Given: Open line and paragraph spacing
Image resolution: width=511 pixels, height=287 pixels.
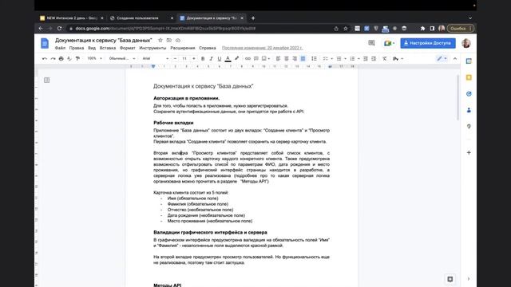Looking at the screenshot, I should 314,58.
